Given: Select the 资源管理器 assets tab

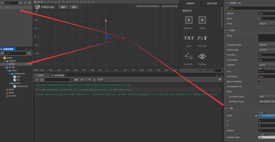Looking at the screenshot, I should 8,49.
